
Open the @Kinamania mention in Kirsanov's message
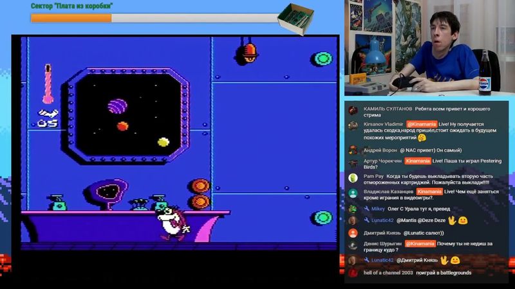[x=422, y=124]
